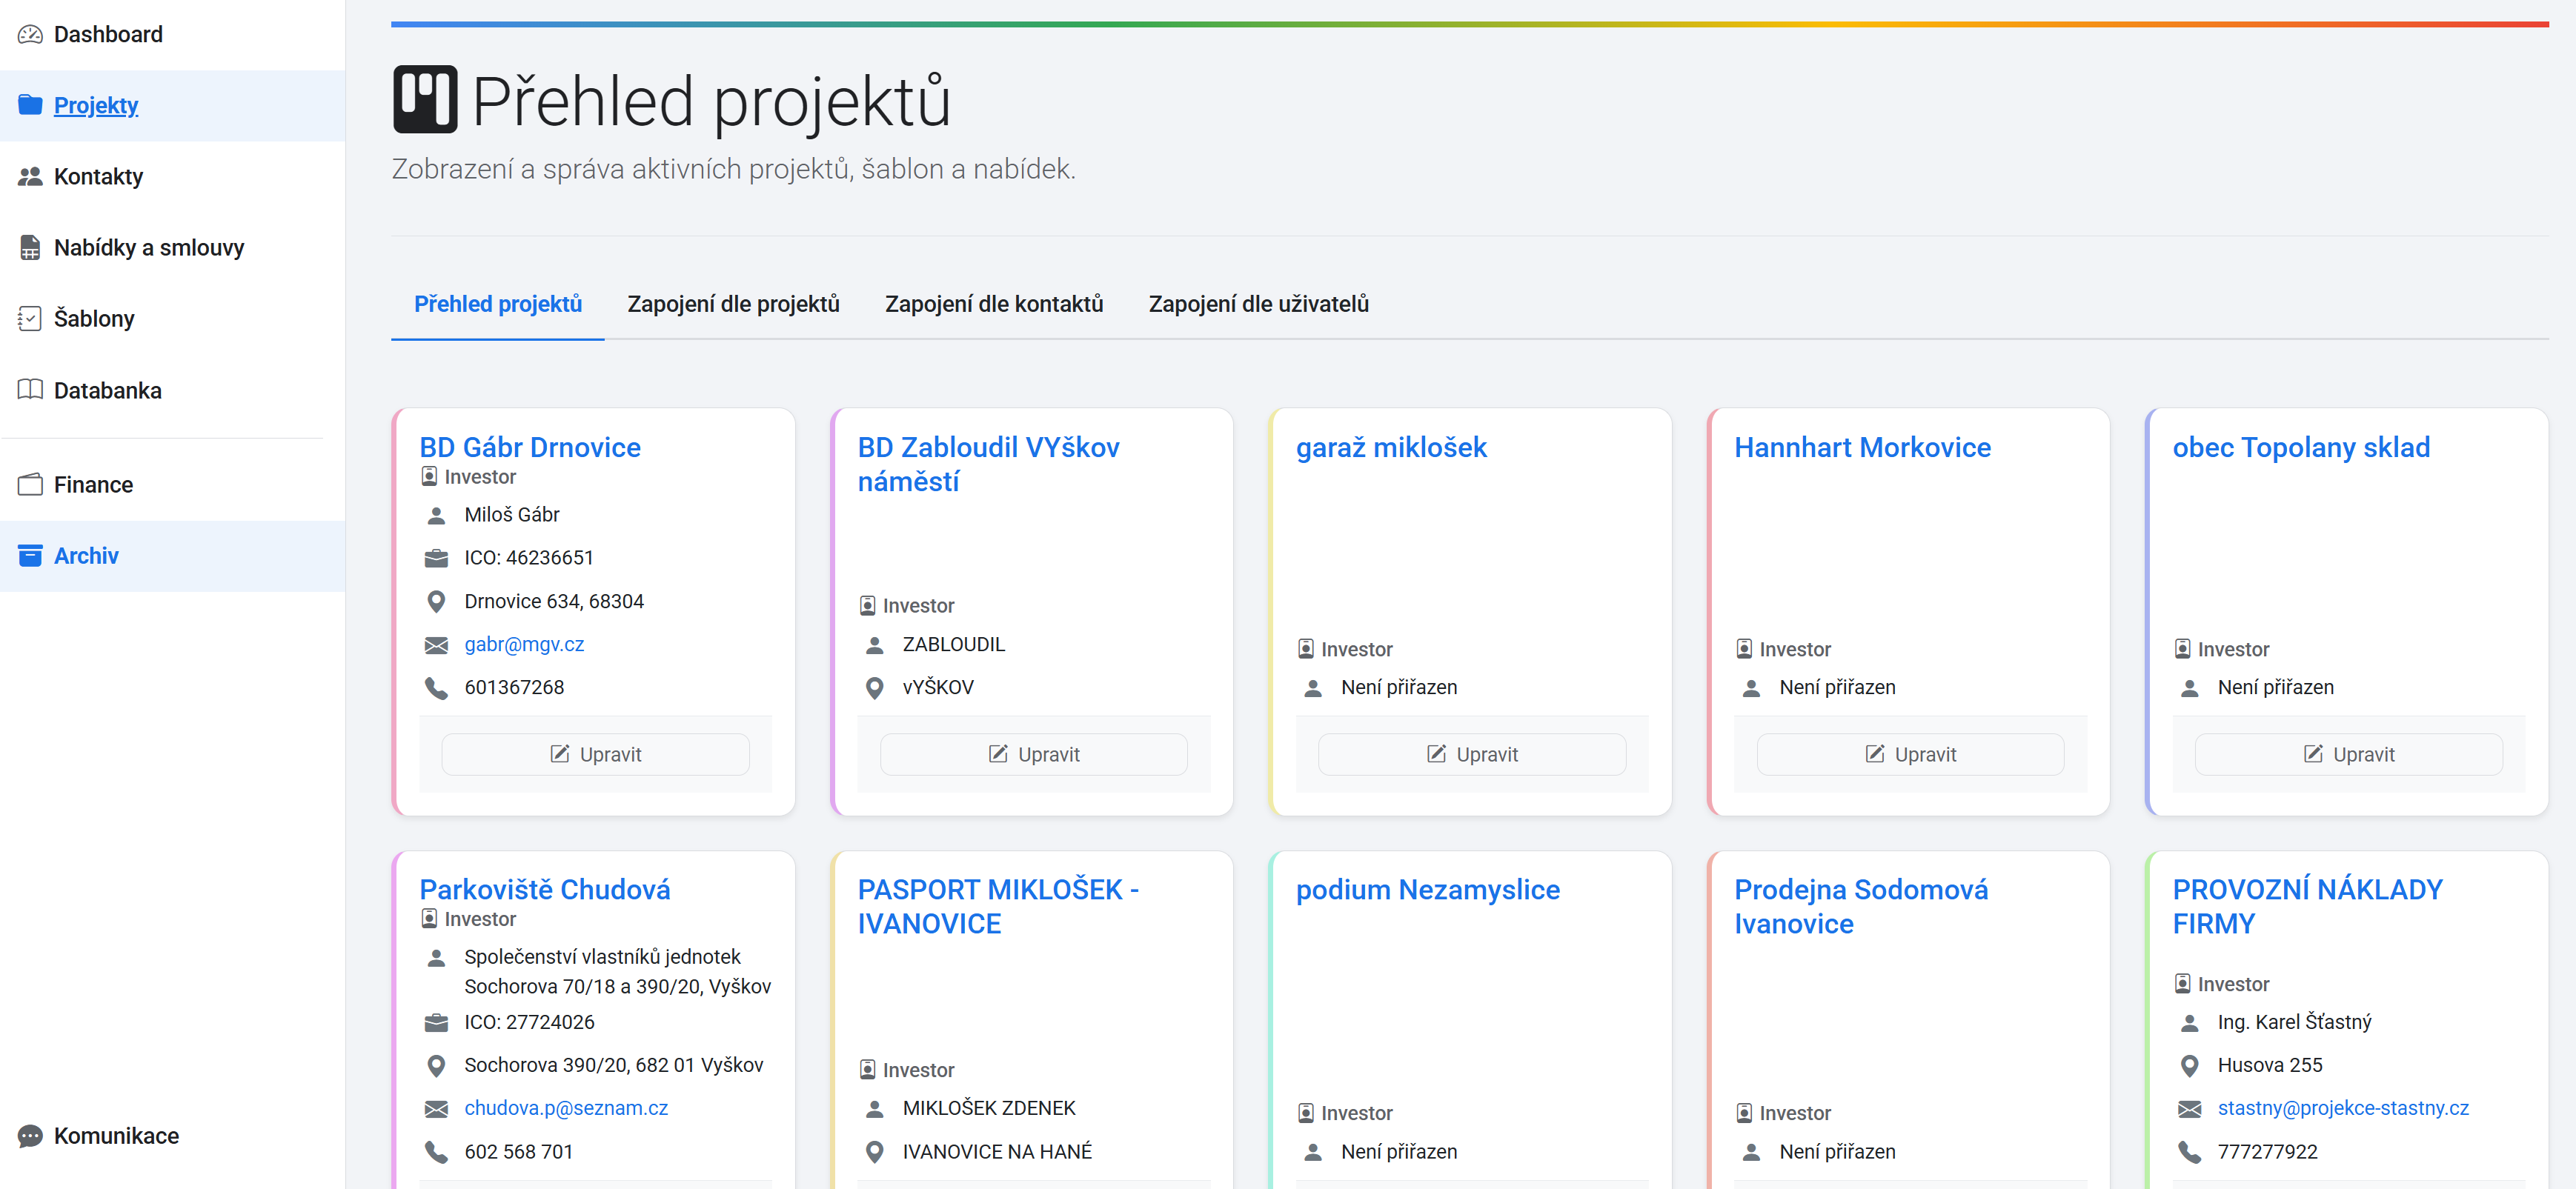Open the PROVOZNÍ NÁKLADY FIRMY project title

(2306, 906)
